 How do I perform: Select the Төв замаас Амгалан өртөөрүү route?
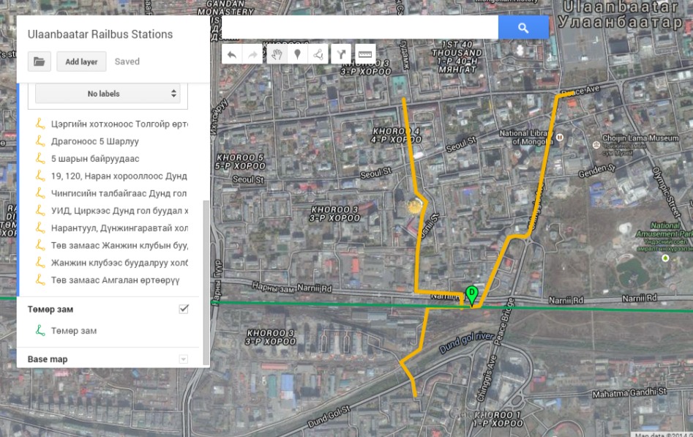coord(115,280)
